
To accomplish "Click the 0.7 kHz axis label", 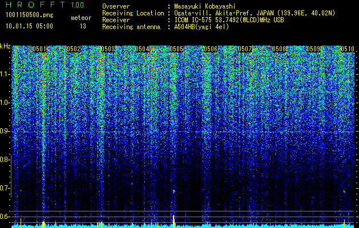I will (5, 188).
